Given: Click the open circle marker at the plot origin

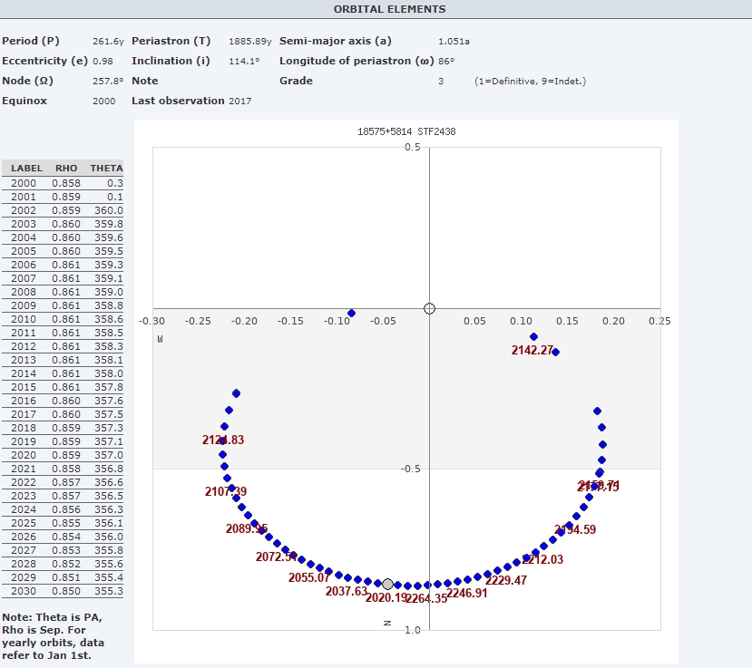Looking at the screenshot, I should click(x=430, y=308).
